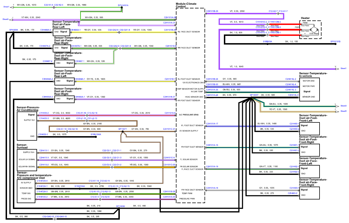Select ground splice label SP13131B
Screen dimensions: 349x223
[335, 41]
